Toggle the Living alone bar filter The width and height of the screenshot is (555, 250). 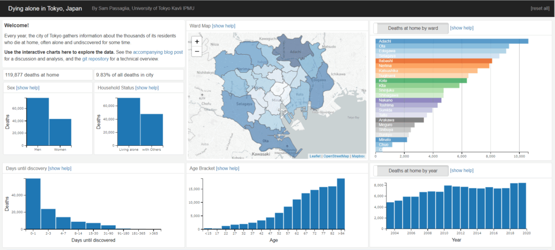(x=129, y=122)
